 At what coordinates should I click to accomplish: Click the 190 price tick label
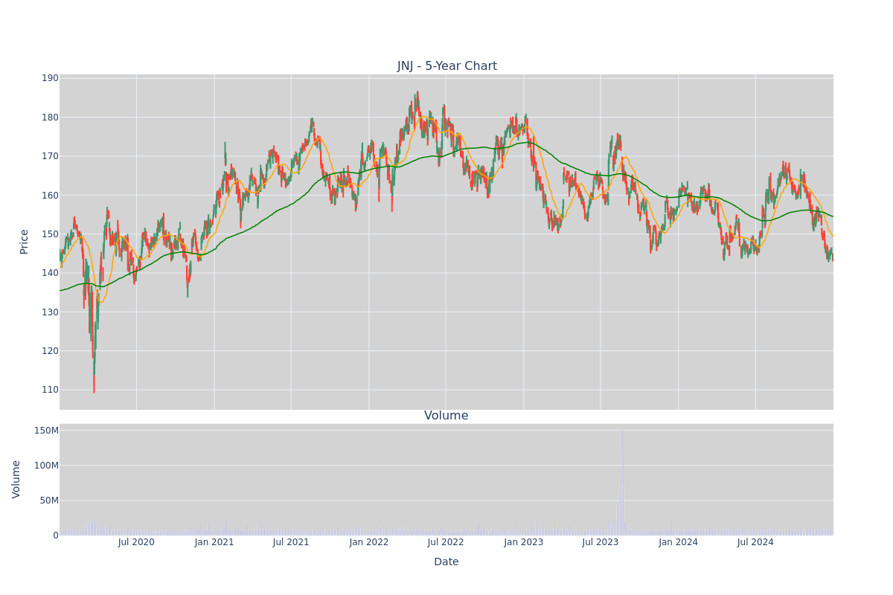[x=50, y=78]
